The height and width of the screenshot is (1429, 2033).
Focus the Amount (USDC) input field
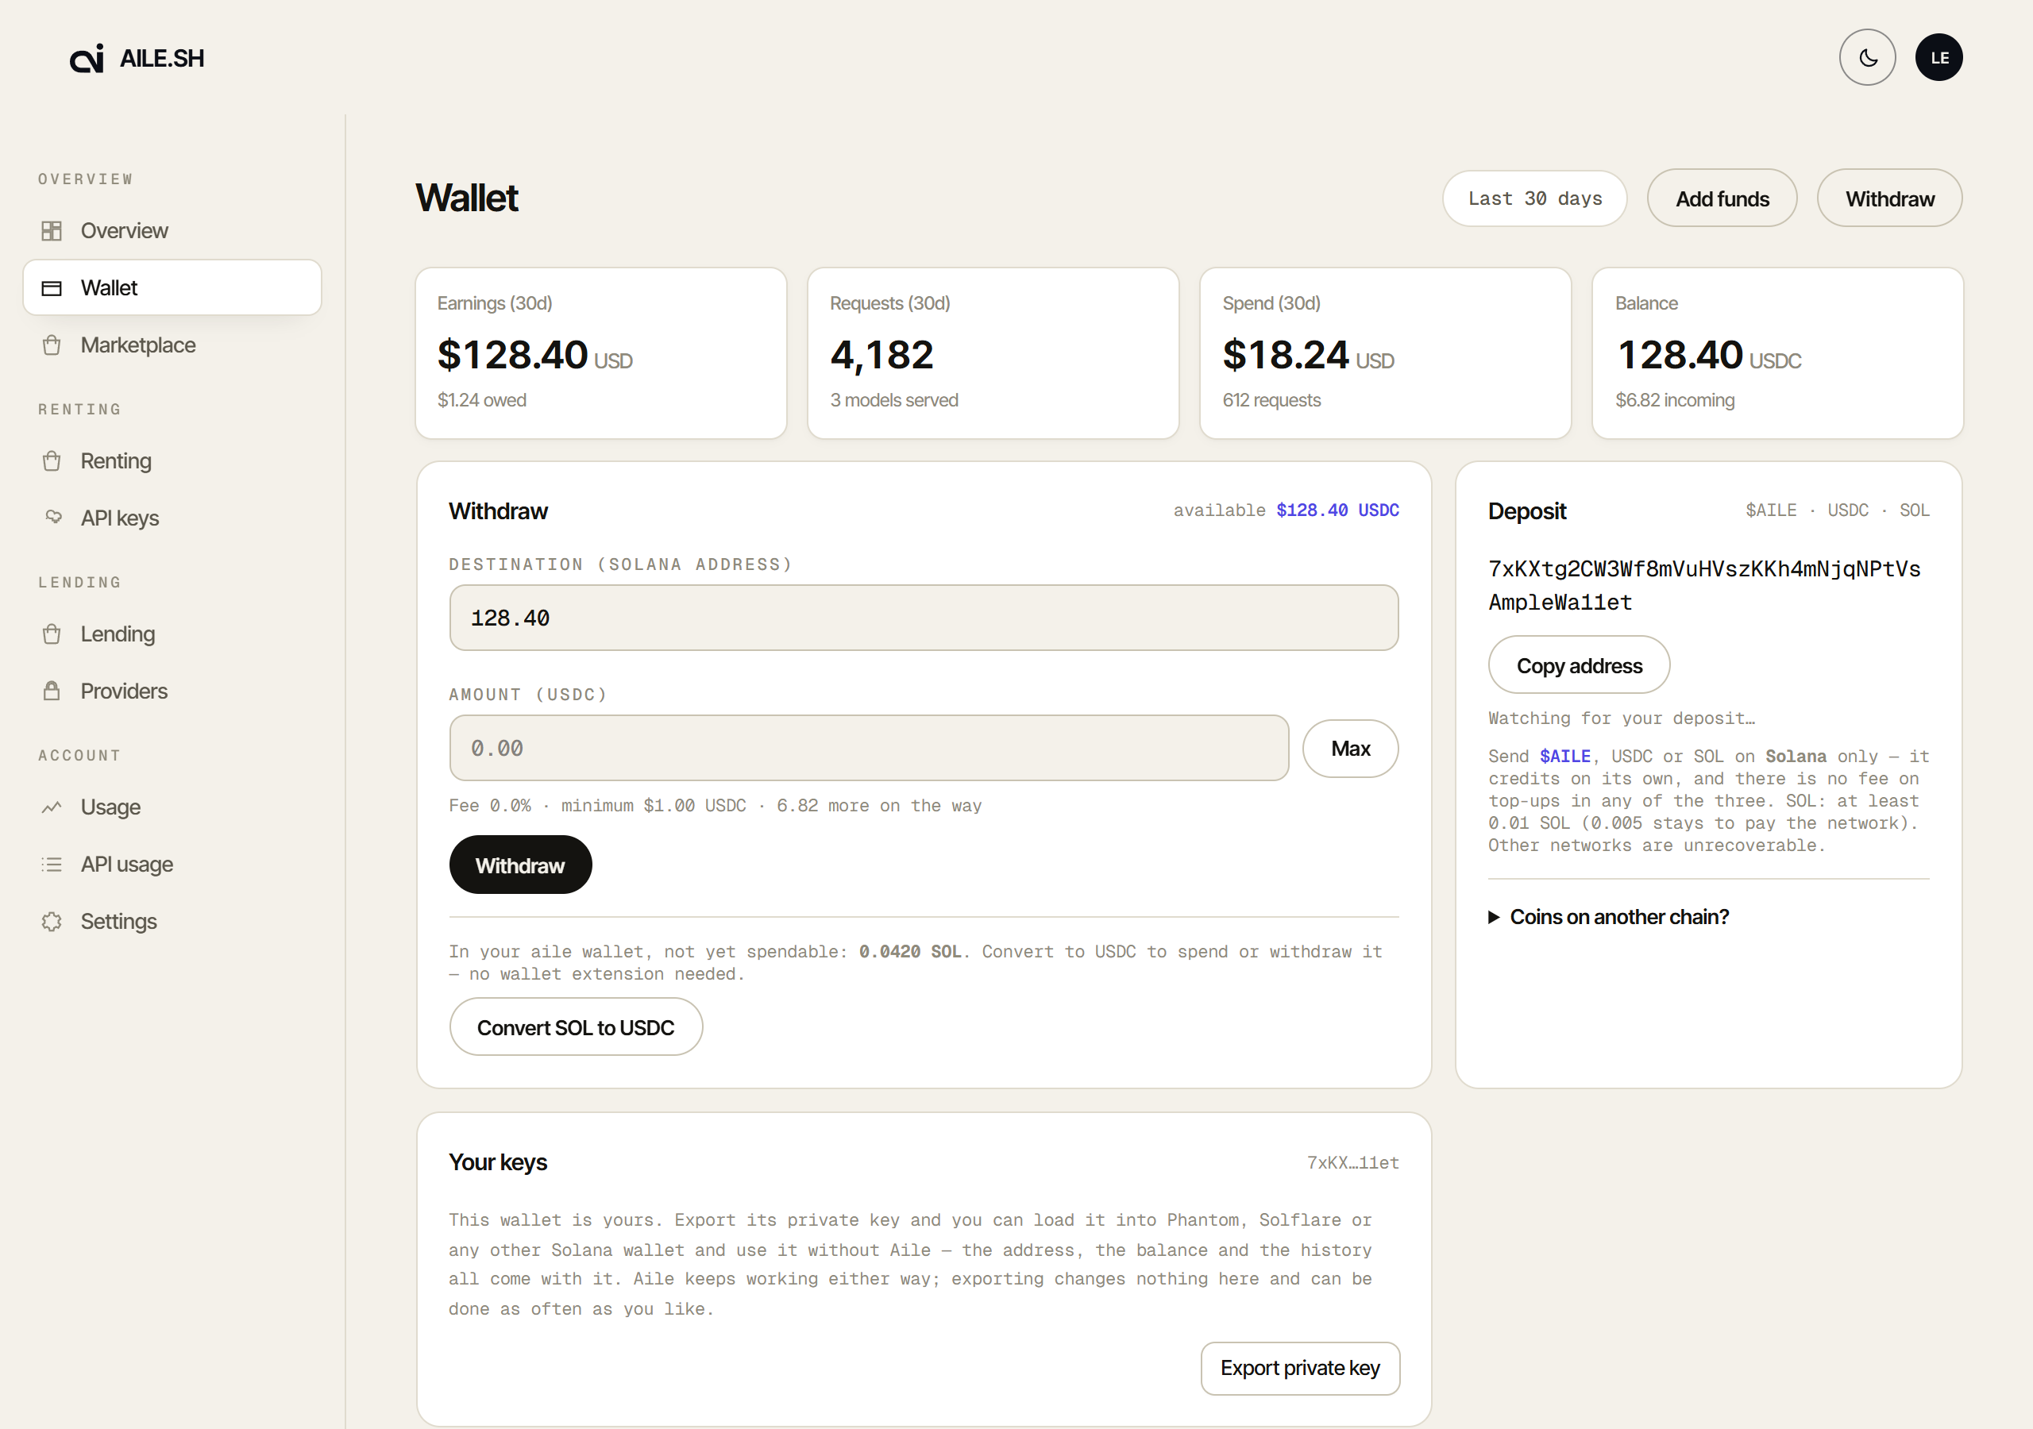pos(869,748)
